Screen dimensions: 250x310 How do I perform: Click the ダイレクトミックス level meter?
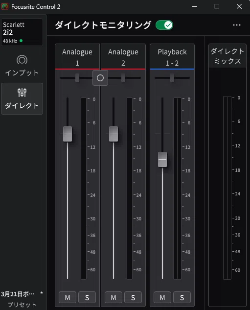227,188
